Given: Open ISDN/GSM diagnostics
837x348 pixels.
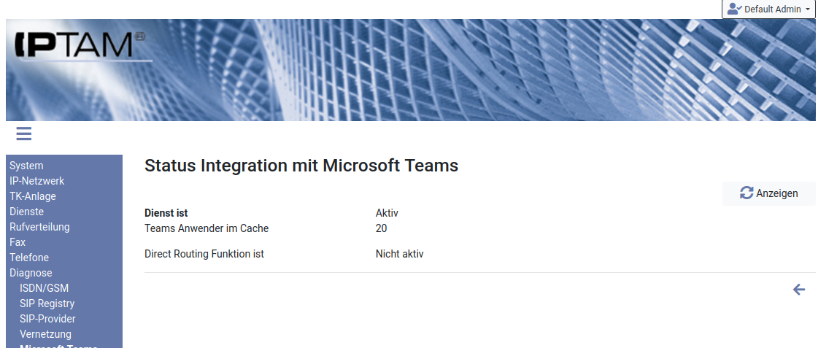Looking at the screenshot, I should click(44, 288).
